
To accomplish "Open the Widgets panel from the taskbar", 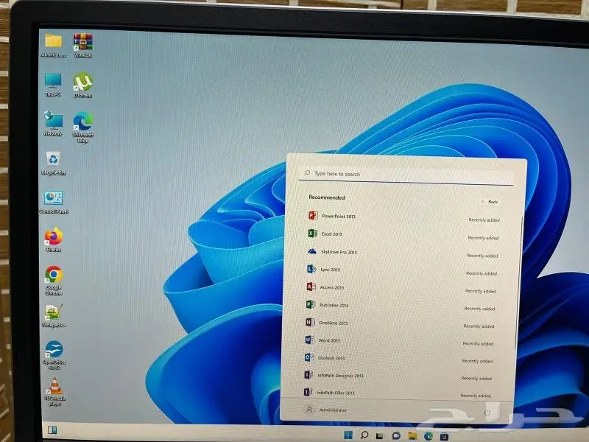I will pos(52,430).
